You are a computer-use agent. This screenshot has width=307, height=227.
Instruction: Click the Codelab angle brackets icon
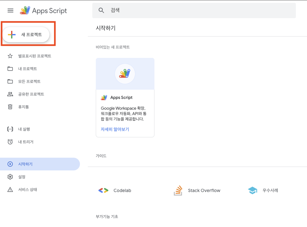click(x=103, y=190)
